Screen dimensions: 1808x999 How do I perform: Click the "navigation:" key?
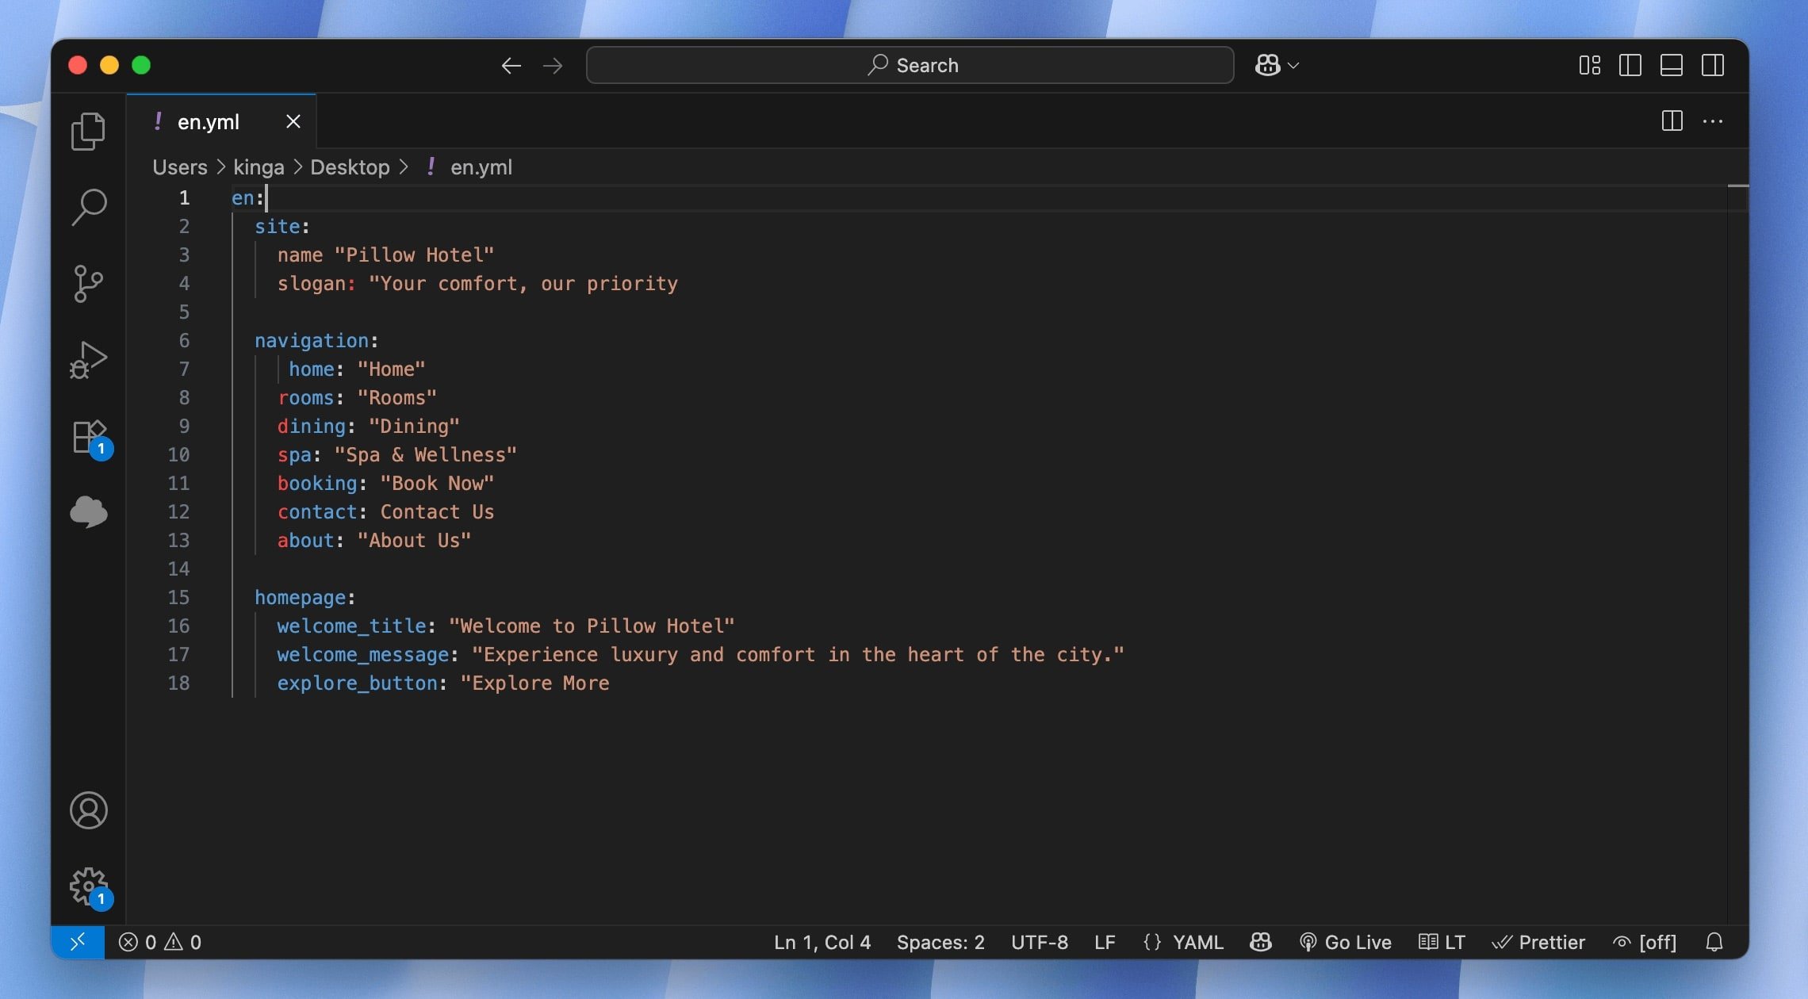(316, 340)
